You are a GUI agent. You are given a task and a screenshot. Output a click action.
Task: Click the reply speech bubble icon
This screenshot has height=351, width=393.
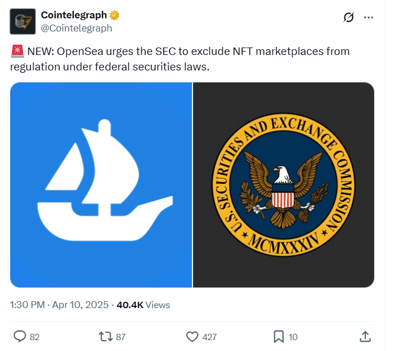click(x=19, y=336)
